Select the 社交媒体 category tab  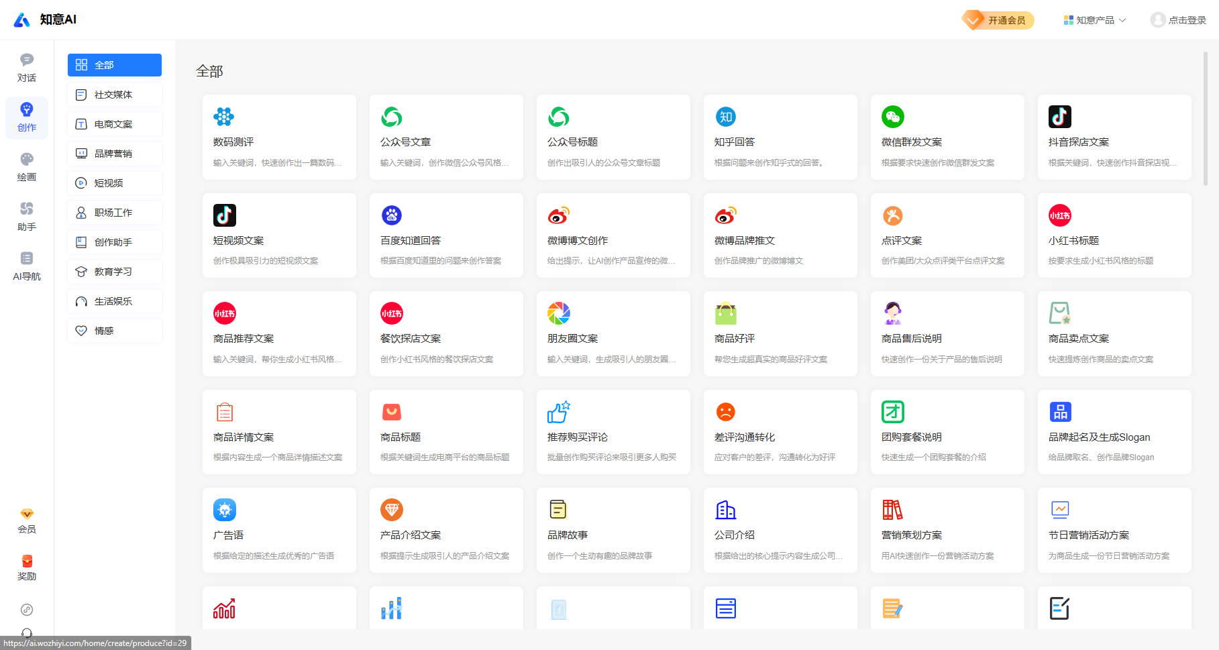115,95
